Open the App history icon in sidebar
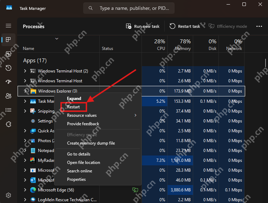 tap(8, 68)
